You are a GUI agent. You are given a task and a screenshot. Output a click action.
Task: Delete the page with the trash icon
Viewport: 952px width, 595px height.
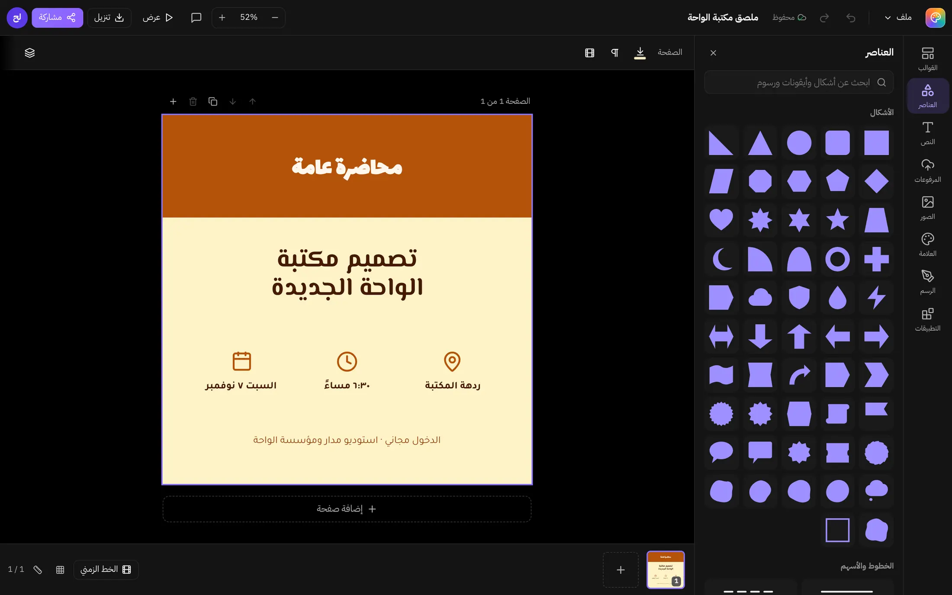pyautogui.click(x=193, y=101)
